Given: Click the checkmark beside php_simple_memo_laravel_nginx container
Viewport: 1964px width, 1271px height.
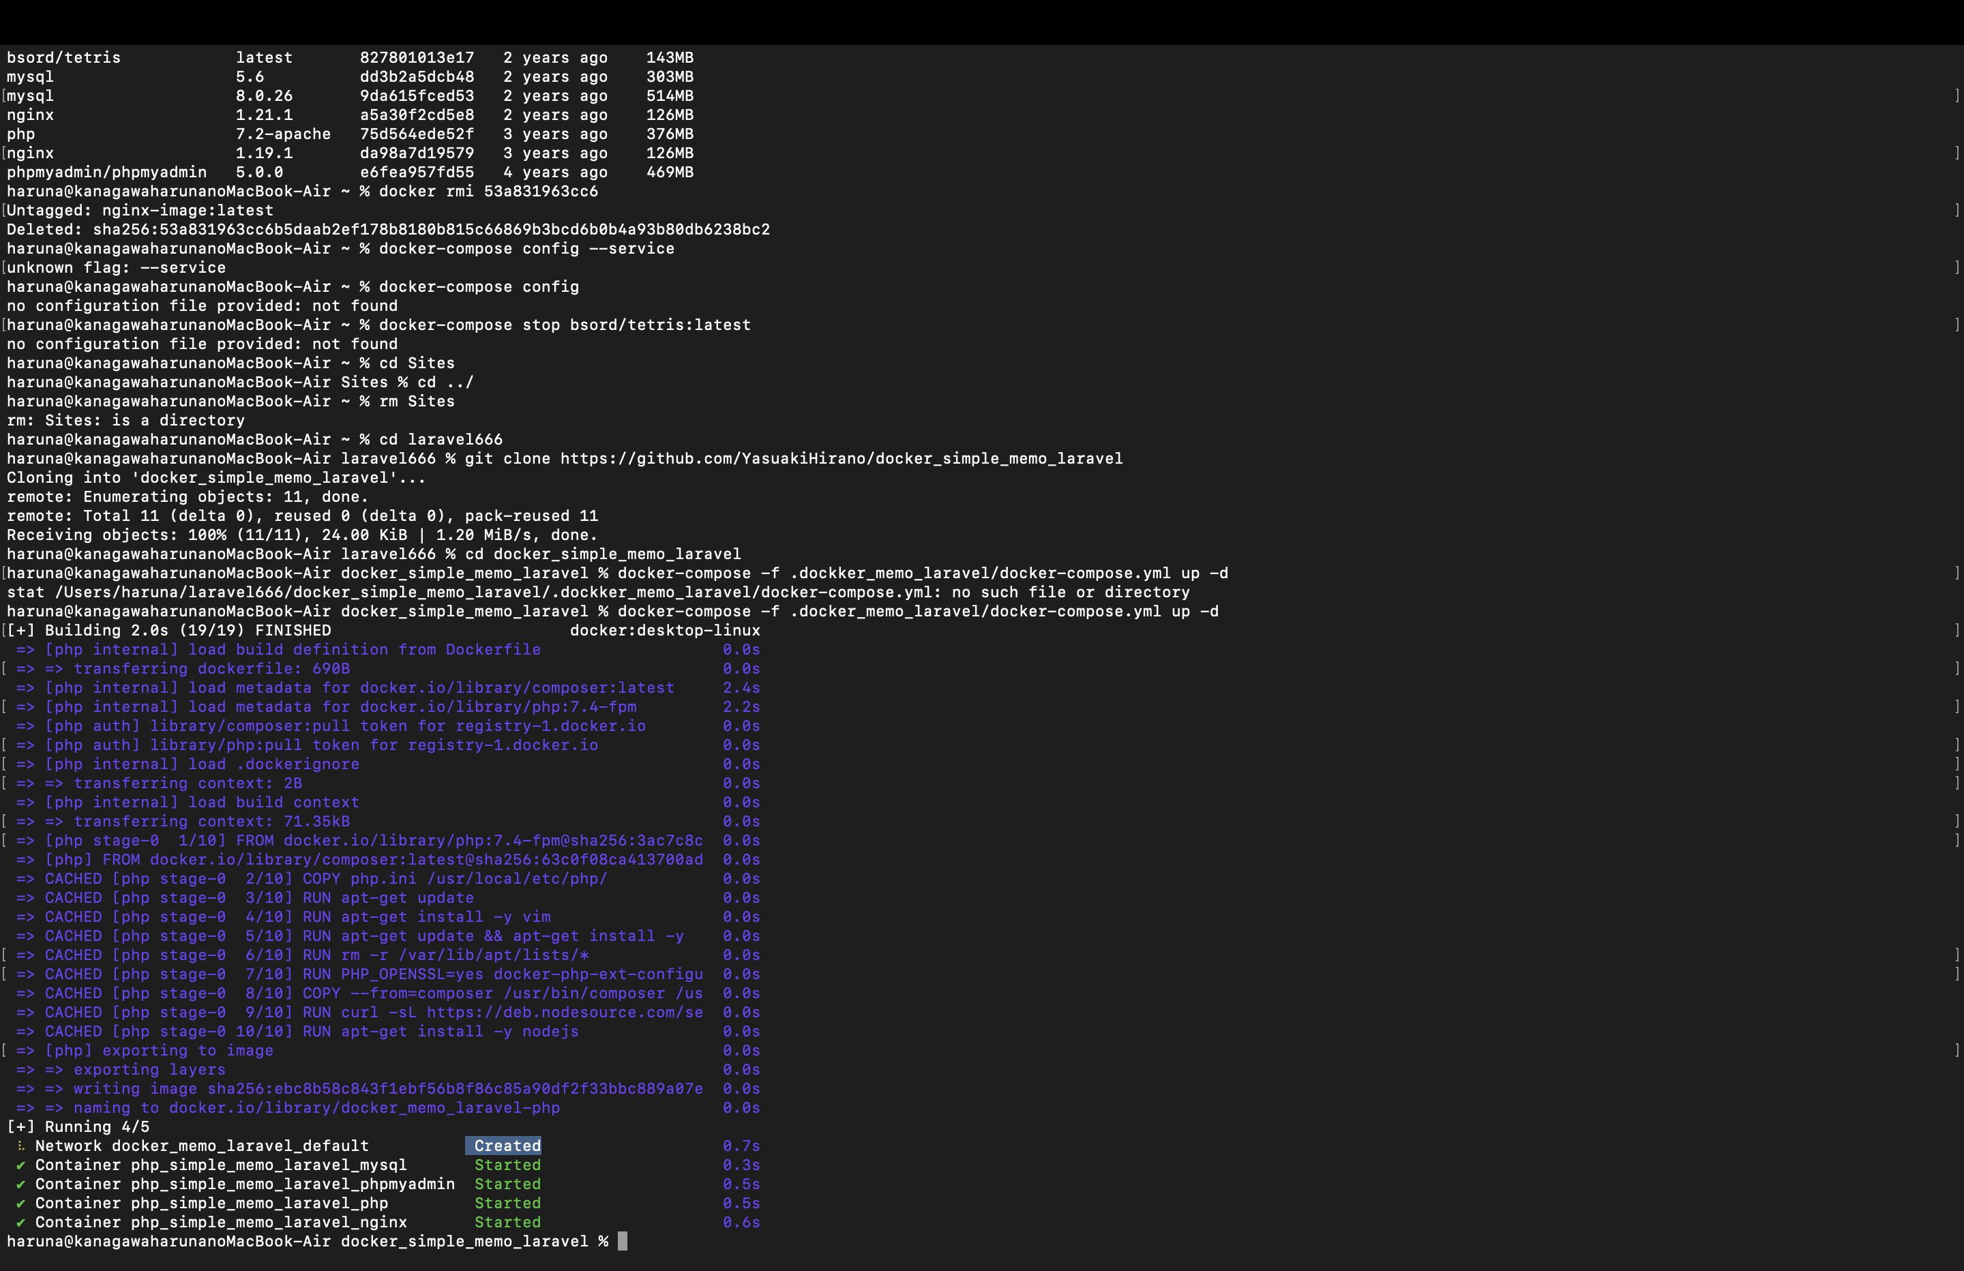Looking at the screenshot, I should [x=20, y=1223].
